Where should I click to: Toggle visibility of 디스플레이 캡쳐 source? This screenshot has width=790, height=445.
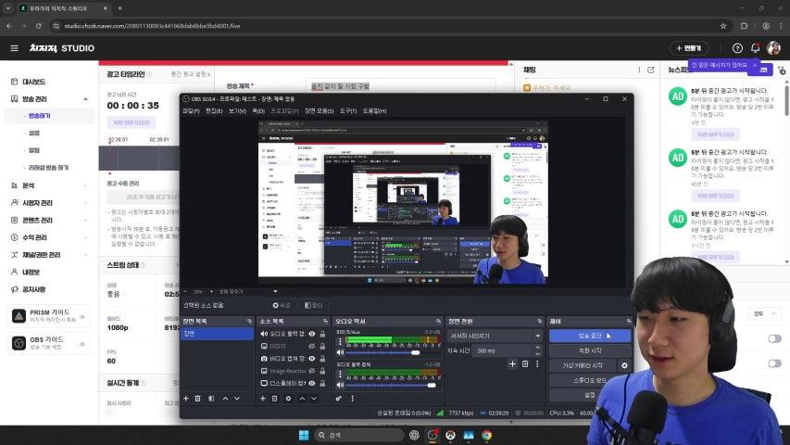tap(312, 384)
